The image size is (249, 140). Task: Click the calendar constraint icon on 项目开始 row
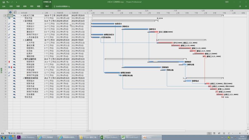(x=9, y=18)
